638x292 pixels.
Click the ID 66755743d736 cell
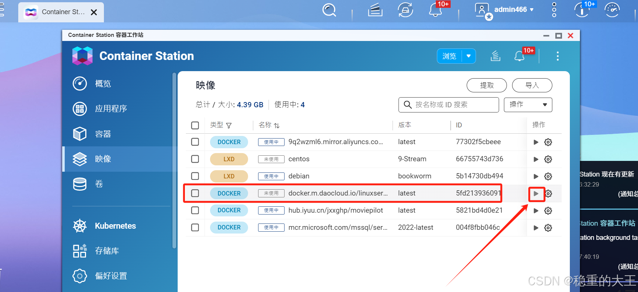[479, 159]
